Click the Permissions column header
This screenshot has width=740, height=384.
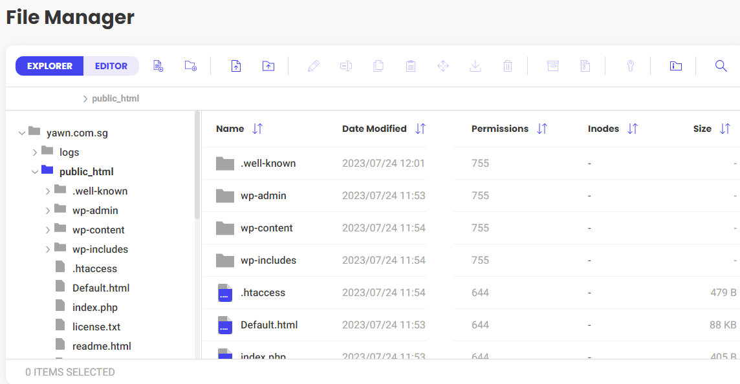pyautogui.click(x=500, y=129)
